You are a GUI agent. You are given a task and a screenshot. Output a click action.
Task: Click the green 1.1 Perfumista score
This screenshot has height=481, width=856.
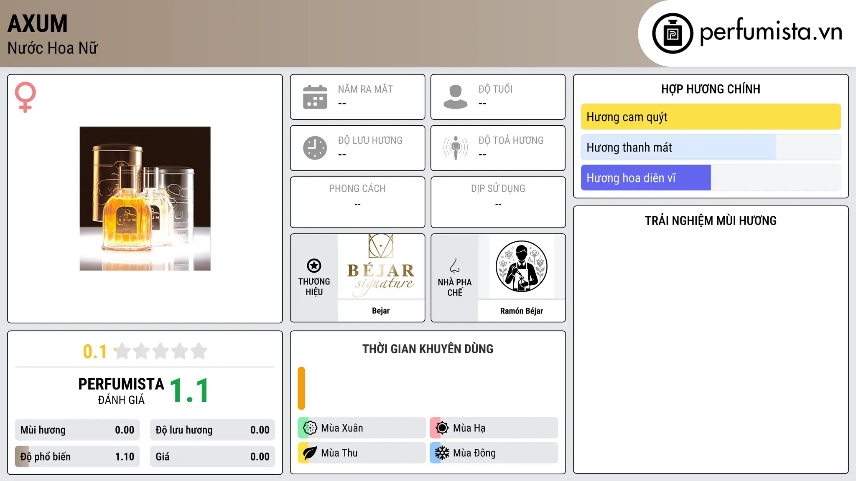189,390
